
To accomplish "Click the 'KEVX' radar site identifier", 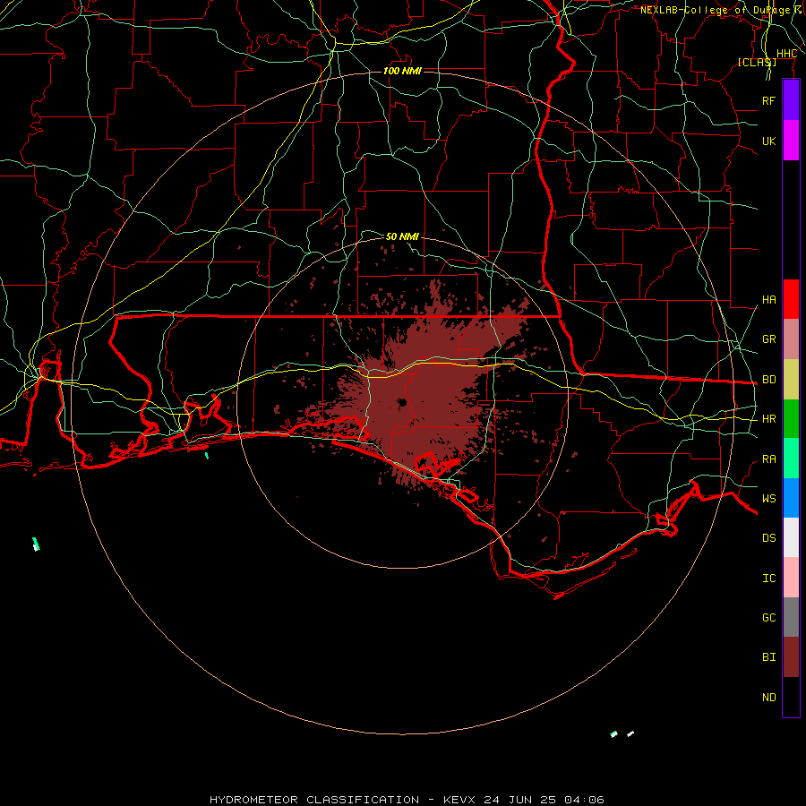I will pos(460,800).
